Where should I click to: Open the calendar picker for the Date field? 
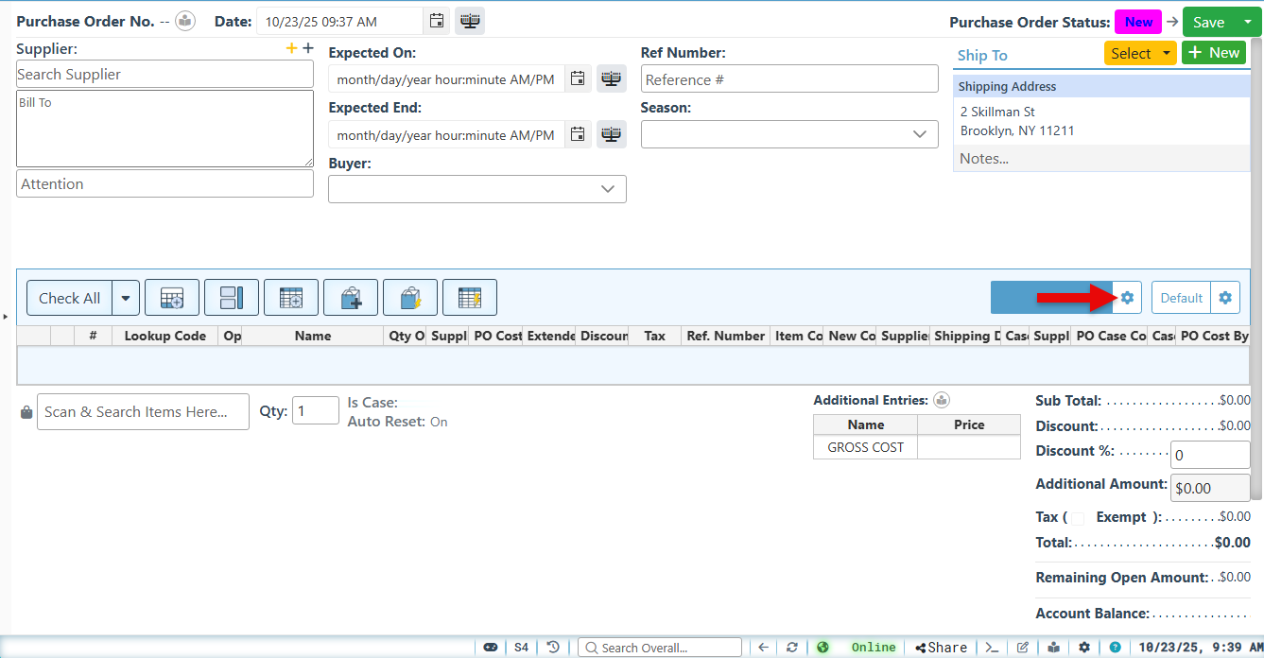tap(436, 21)
